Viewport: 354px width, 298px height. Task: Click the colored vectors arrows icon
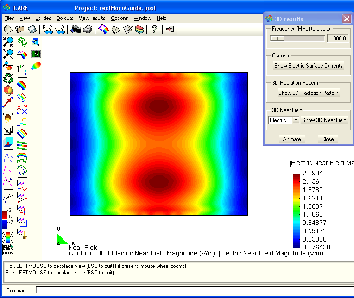point(22,122)
